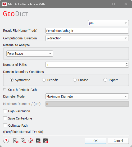Reset settings to defaults icon
Image resolution: width=132 pixels, height=147 pixels.
coord(31,141)
